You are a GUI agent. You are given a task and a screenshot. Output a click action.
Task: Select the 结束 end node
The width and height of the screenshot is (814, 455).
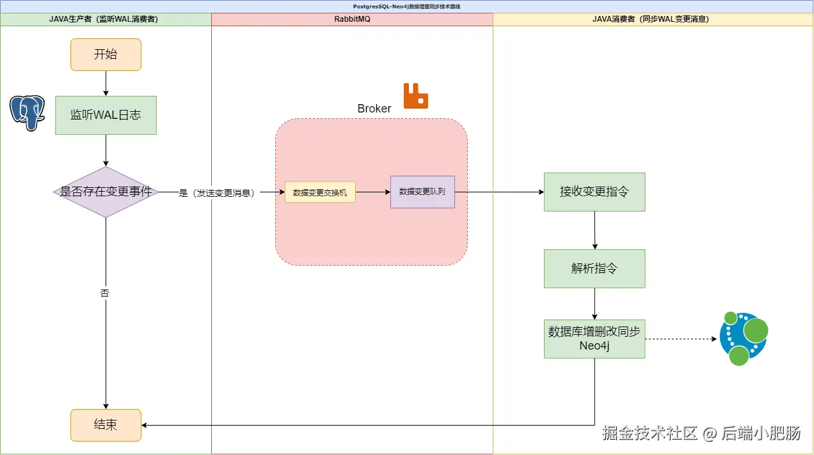tap(106, 425)
